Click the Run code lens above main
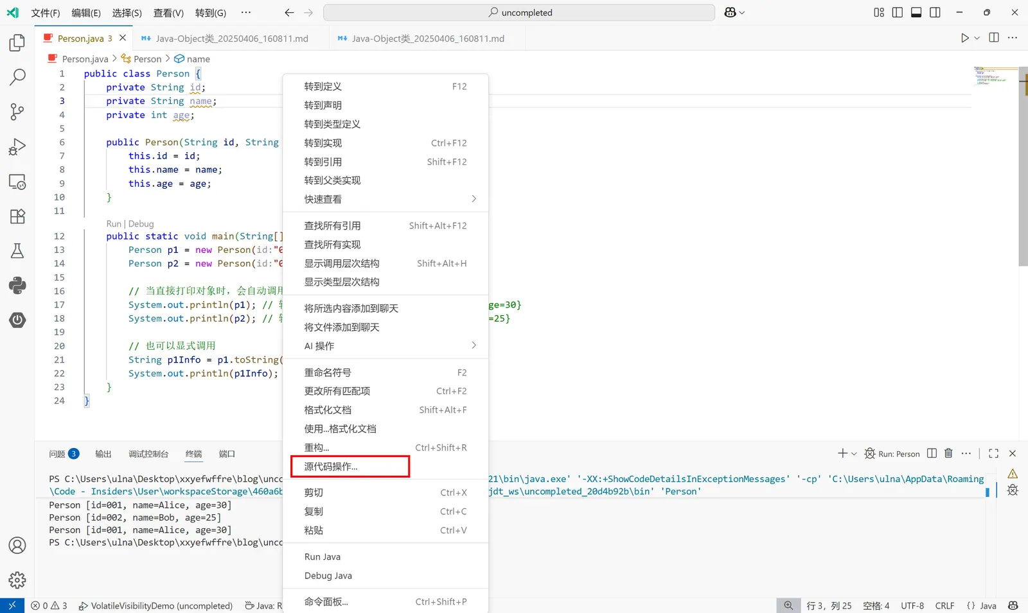Screen dimensions: 1028x613 [114, 224]
